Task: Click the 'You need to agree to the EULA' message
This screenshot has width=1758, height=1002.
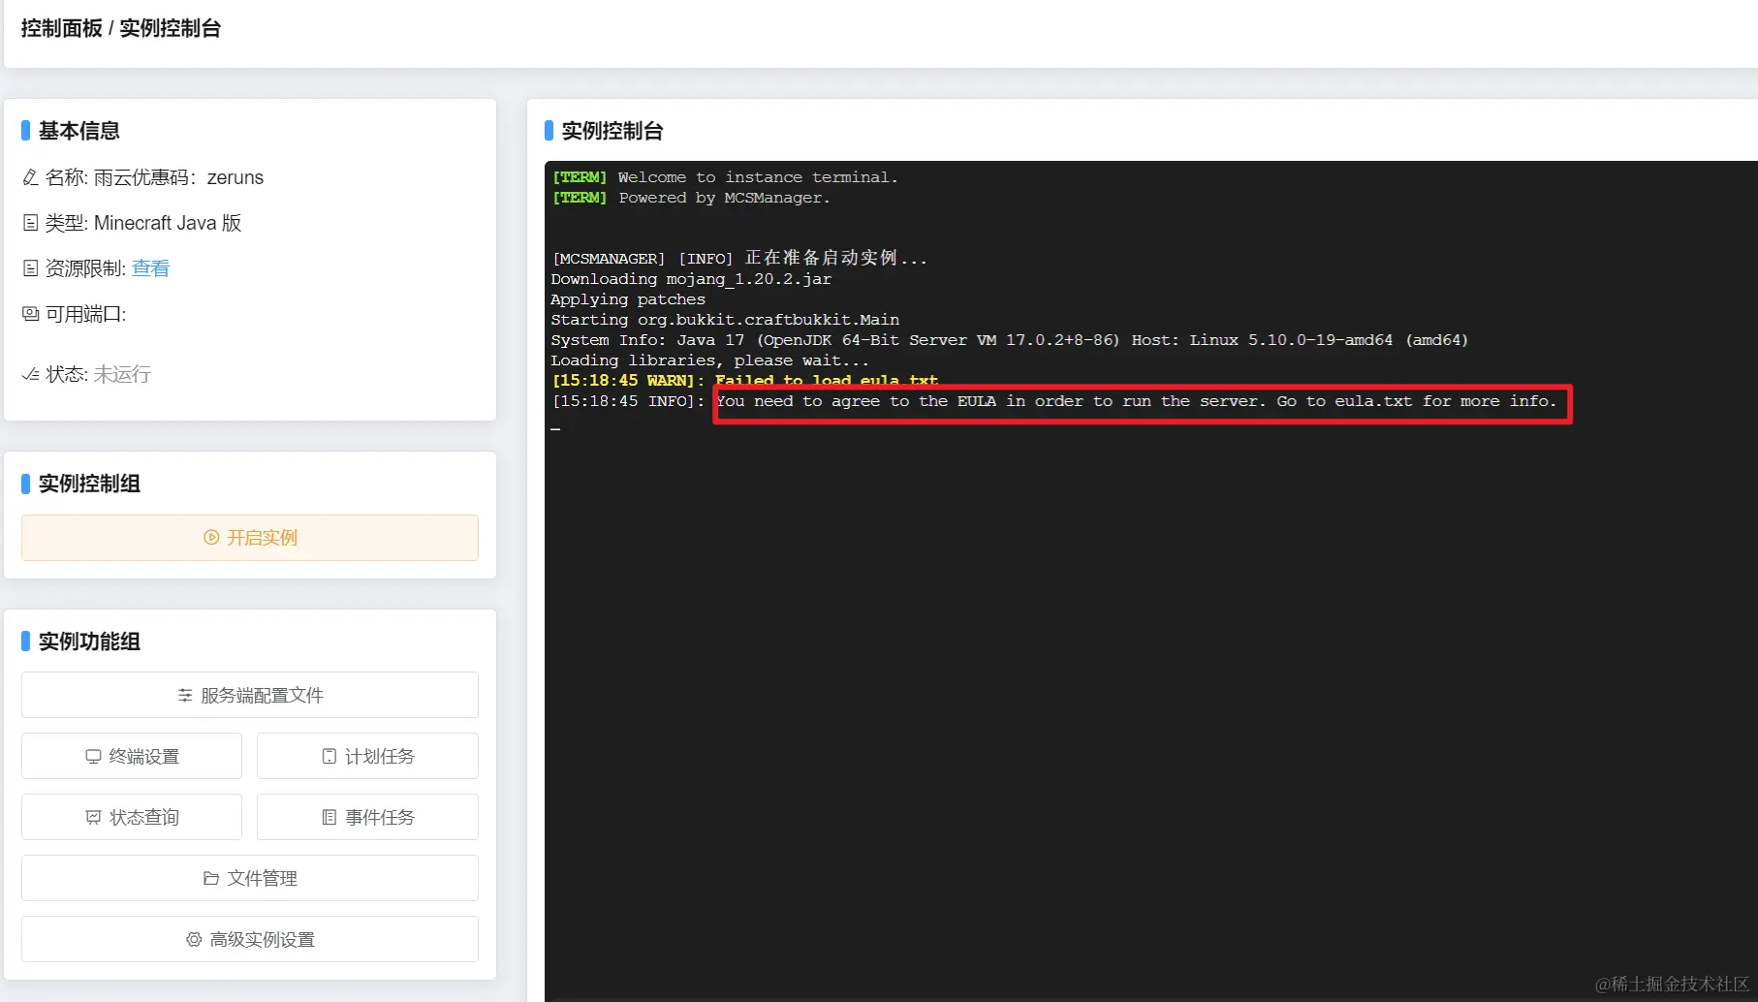Action: pos(1137,401)
